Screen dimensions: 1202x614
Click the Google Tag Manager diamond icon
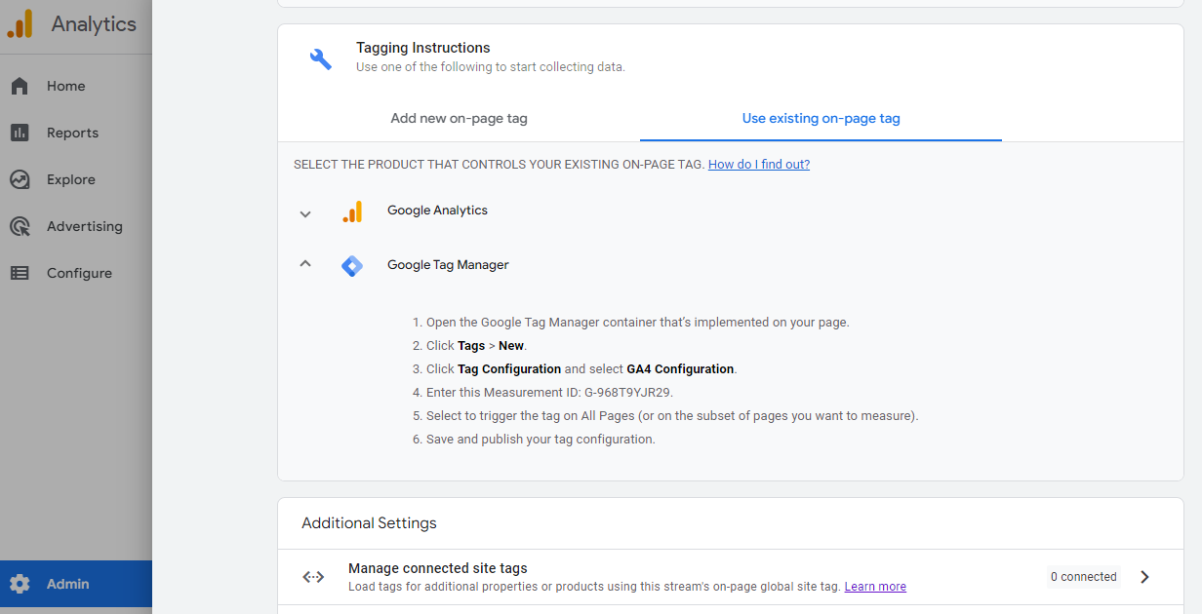coord(352,265)
